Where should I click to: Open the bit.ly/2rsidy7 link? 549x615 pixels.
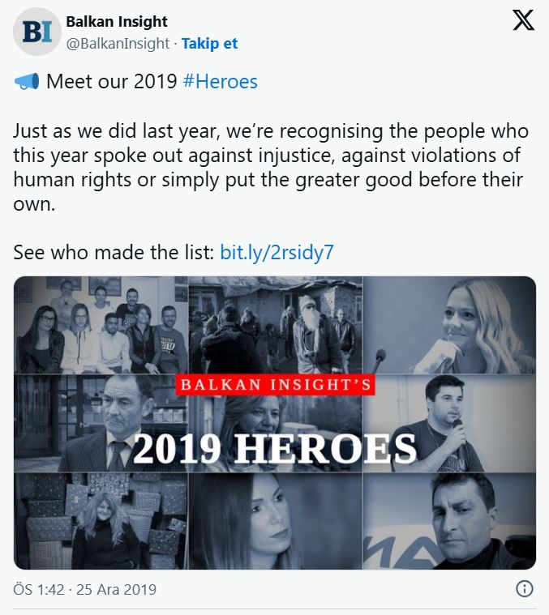[x=277, y=252]
